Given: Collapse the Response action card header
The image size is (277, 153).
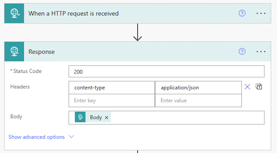Looking at the screenshot, I should (138, 51).
